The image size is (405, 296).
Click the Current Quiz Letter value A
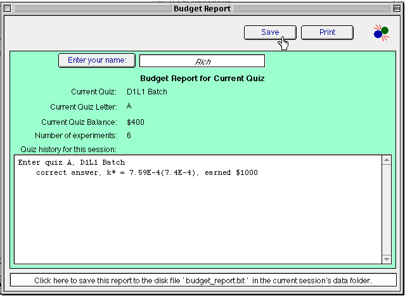tap(129, 106)
